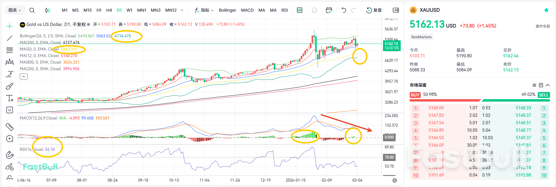Screen dimensions: 556x187
Task: Switch to the H4 timeframe
Action: (x=109, y=10)
